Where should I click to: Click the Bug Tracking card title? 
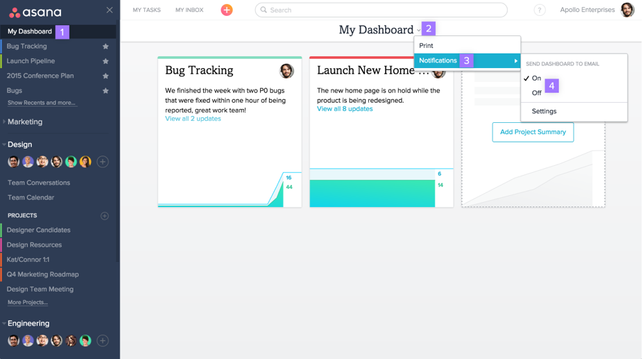[199, 71]
